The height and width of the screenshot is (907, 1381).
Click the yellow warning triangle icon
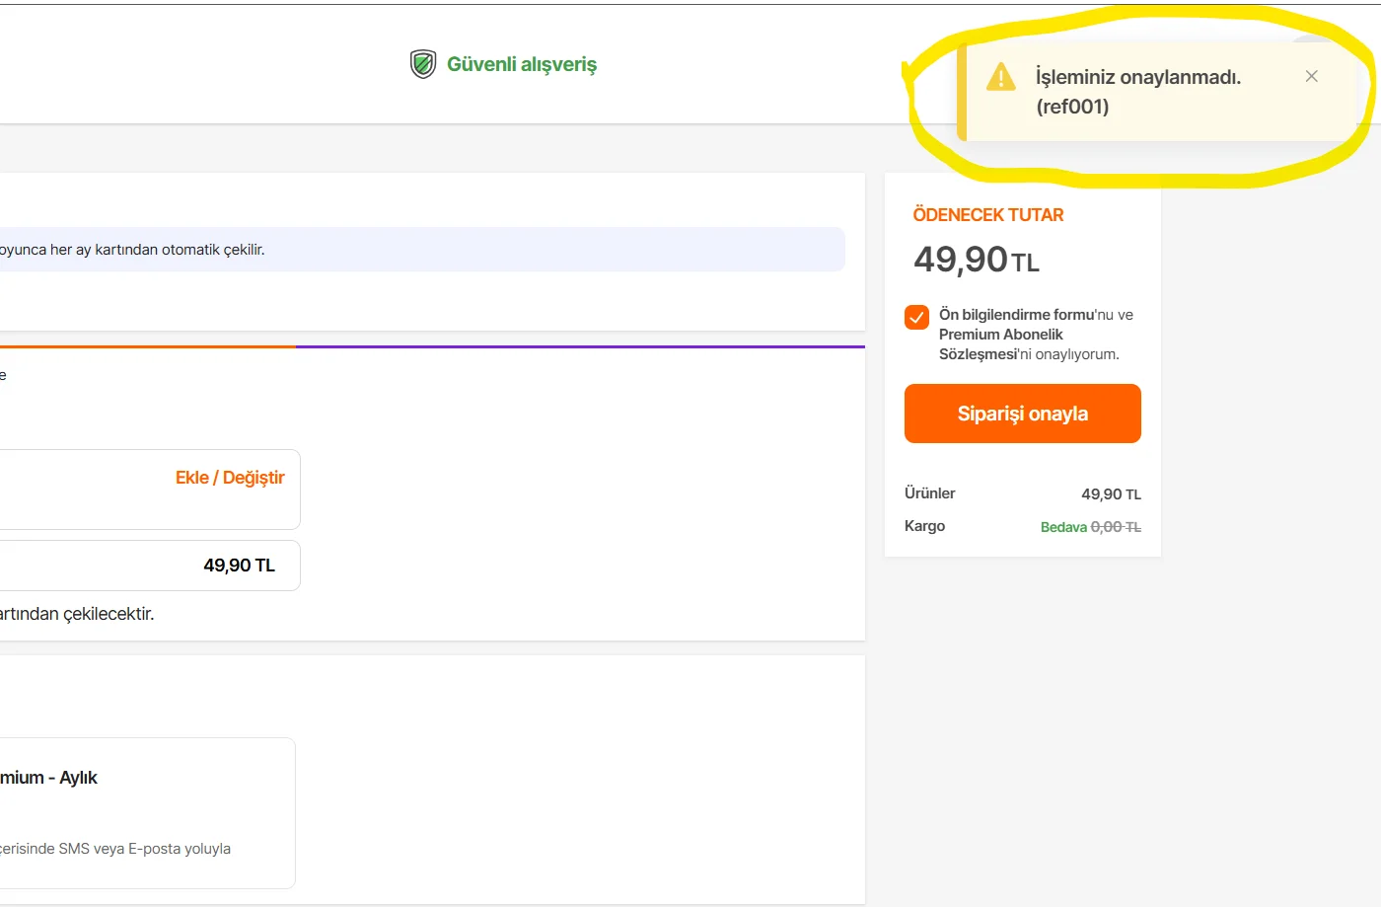pos(1000,77)
